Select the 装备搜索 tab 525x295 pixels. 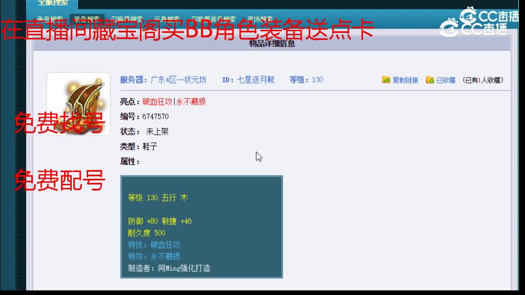coord(88,16)
